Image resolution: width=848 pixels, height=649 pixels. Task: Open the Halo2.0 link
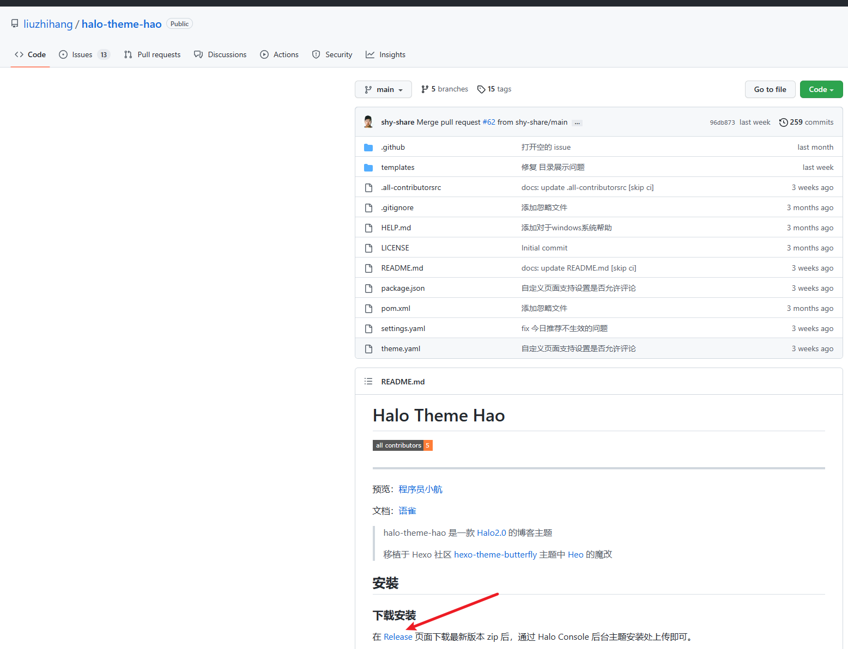click(x=492, y=533)
